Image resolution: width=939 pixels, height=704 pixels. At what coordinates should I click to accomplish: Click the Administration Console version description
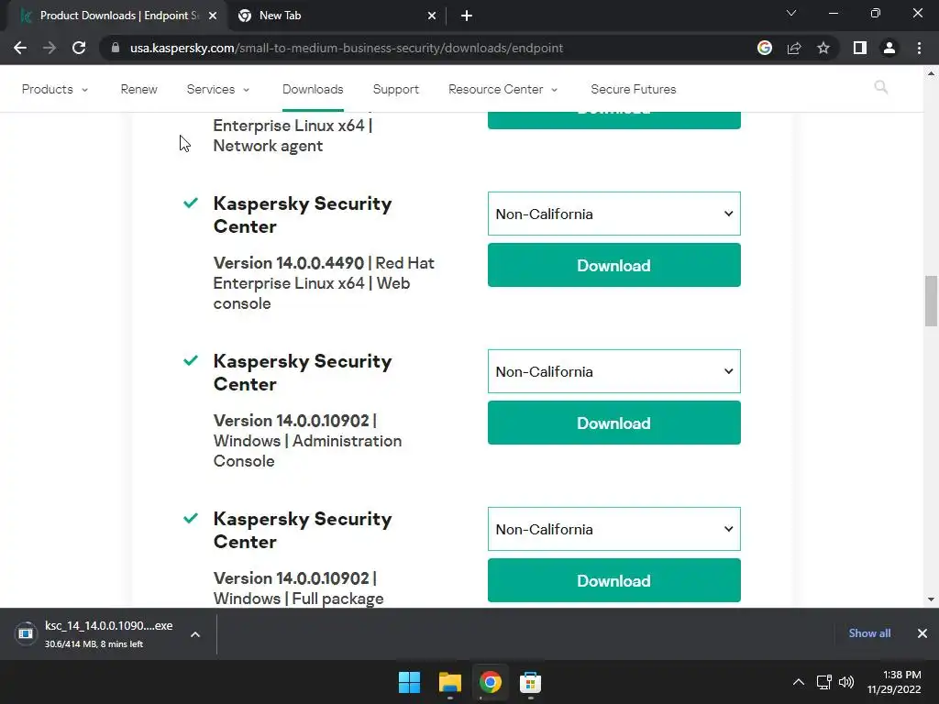click(x=307, y=441)
